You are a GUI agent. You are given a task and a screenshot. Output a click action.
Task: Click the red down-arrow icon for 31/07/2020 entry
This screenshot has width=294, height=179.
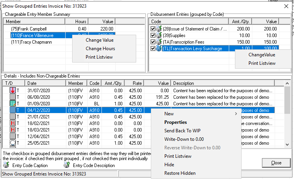tap(13, 91)
